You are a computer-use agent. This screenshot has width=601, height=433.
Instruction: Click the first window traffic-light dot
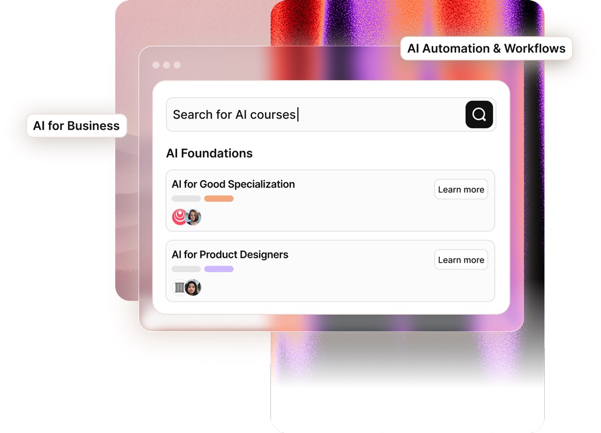pyautogui.click(x=156, y=65)
